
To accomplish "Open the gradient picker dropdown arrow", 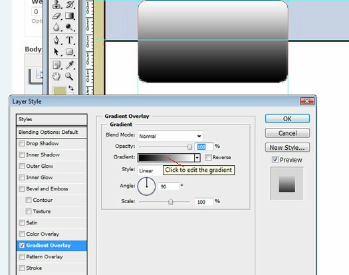I will click(x=197, y=158).
